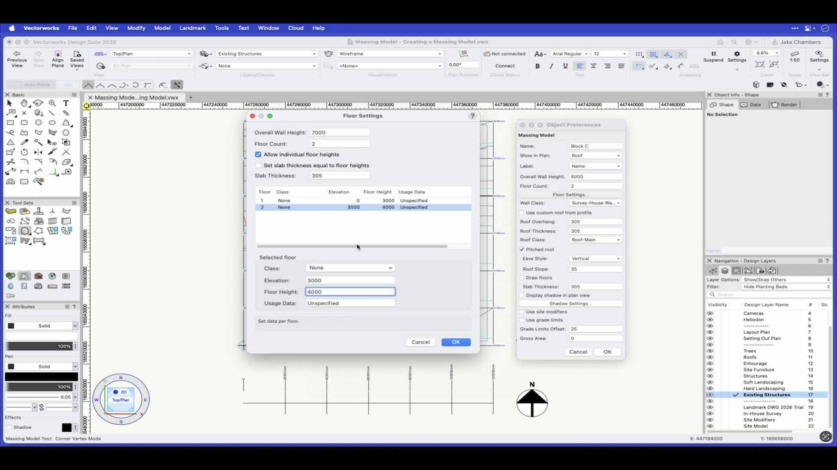837x470 pixels.
Task: Select the Oval tool
Action: coord(52,122)
